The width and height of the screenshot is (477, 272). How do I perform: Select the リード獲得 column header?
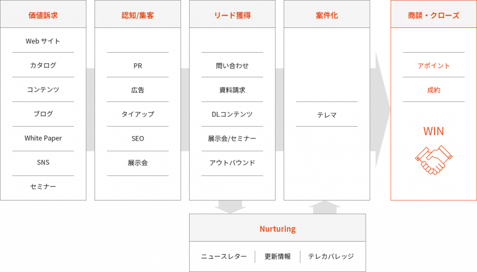[232, 14]
